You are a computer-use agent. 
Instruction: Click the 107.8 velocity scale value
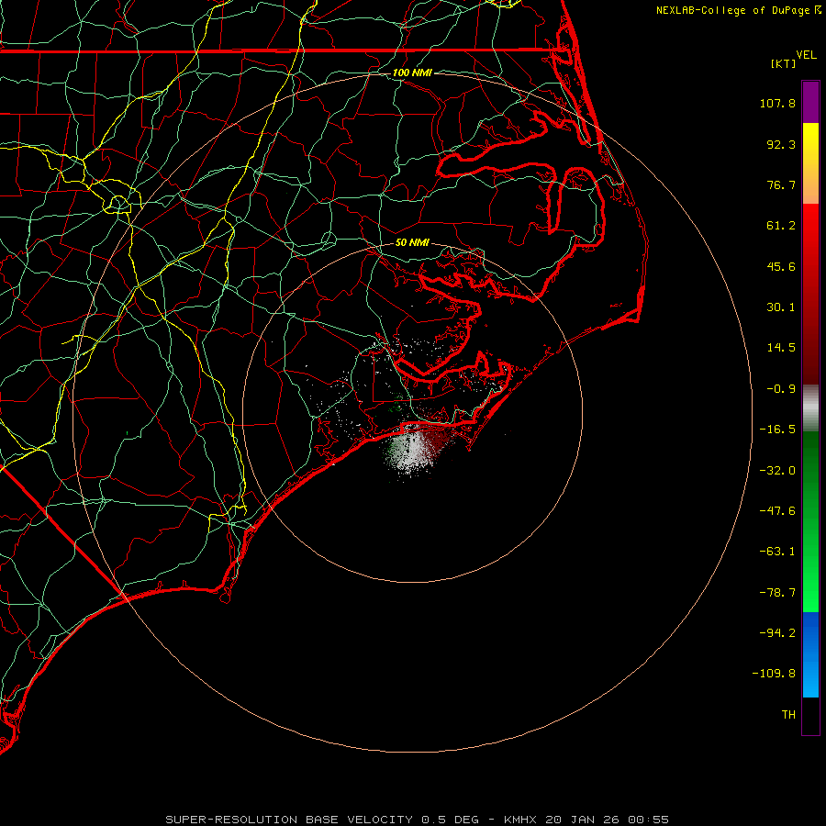point(777,103)
